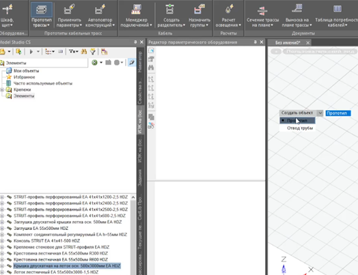Viewport: 358px width, 275px height.
Task: Click the open-folder icon in Model Studio toolbar
Action: 3,52
